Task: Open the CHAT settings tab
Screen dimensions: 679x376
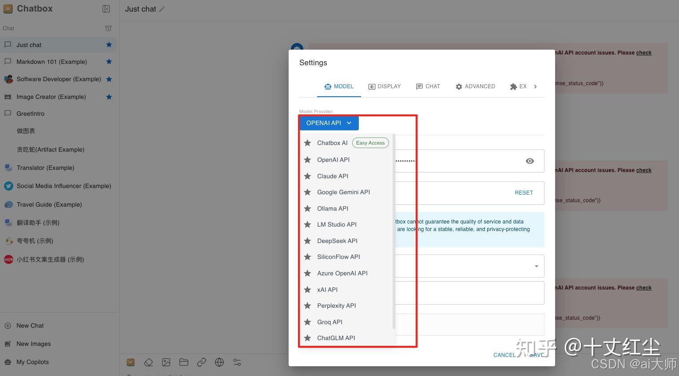Action: click(x=428, y=86)
